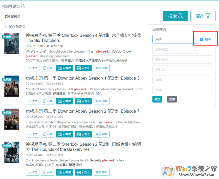Image resolution: width=219 pixels, height=179 pixels.
Task: Click 云剪切 for Downton Abbey Season 1 clip
Action: [84, 101]
